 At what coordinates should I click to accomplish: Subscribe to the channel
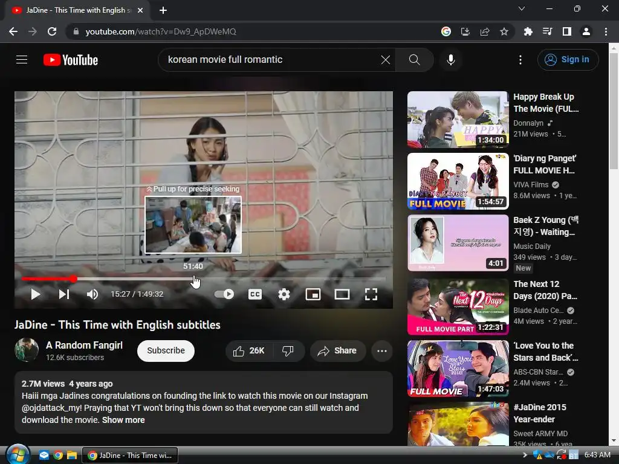166,351
